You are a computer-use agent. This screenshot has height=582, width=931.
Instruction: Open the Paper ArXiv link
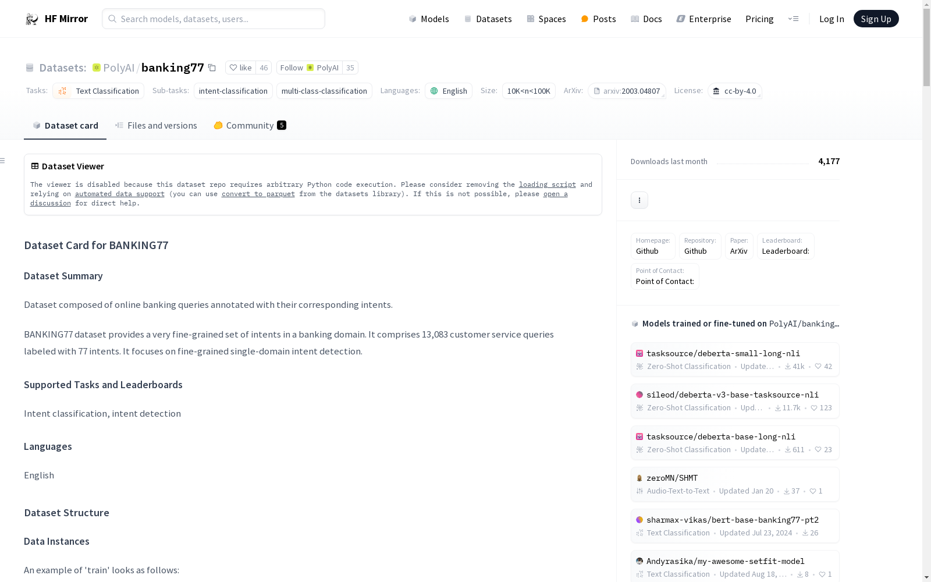tap(739, 246)
